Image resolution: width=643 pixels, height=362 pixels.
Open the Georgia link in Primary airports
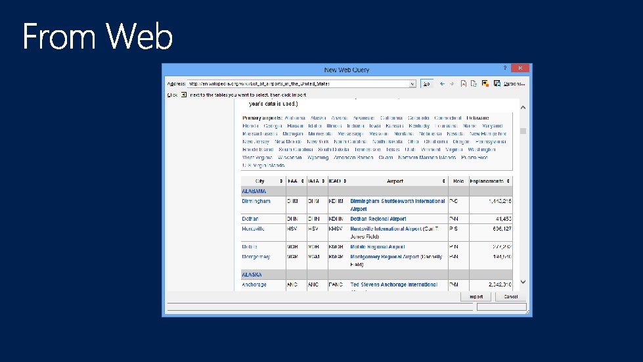pos(273,126)
